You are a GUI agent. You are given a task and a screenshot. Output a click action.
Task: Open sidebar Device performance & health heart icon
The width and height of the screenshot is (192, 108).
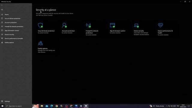(2, 38)
